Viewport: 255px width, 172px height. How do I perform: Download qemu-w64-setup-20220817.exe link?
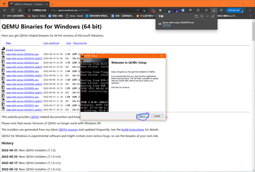tap(22, 105)
